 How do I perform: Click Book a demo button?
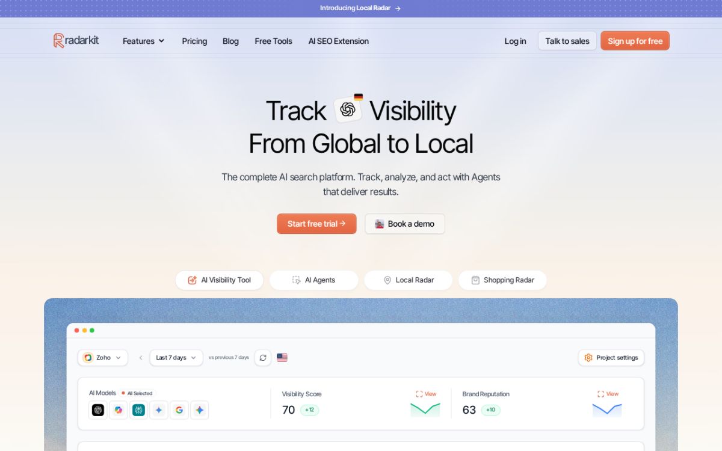coord(405,224)
